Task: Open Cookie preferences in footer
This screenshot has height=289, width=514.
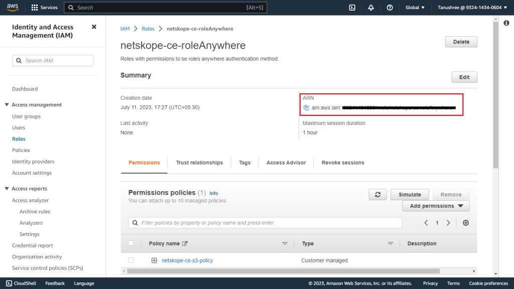Action: pyautogui.click(x=488, y=283)
